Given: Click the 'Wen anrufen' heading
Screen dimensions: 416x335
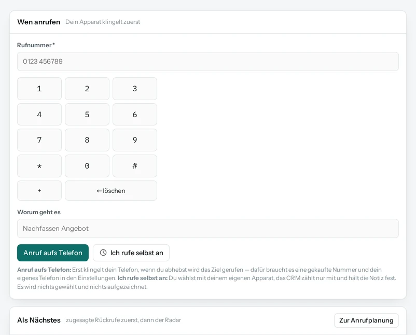Looking at the screenshot, I should 39,22.
